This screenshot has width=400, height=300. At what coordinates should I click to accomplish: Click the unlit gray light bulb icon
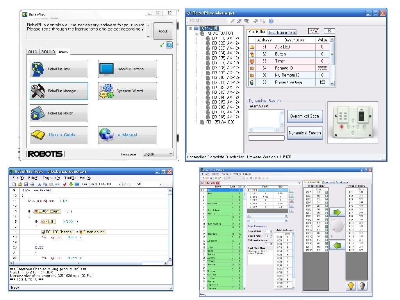[362, 286]
